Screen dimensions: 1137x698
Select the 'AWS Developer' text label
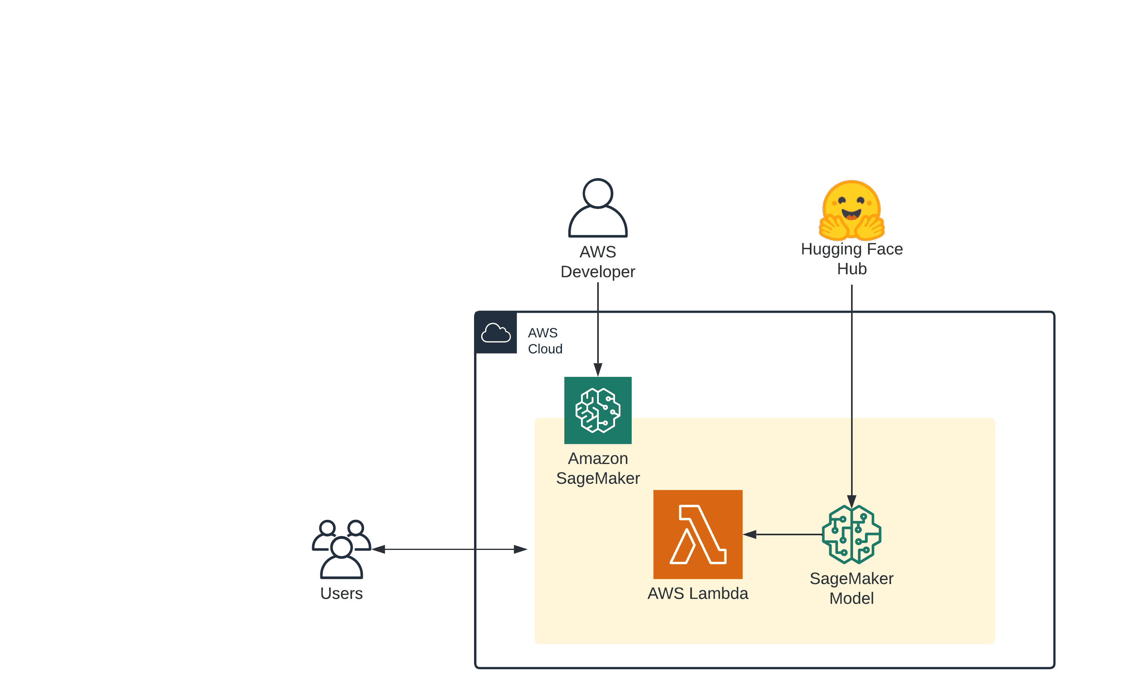(x=597, y=262)
